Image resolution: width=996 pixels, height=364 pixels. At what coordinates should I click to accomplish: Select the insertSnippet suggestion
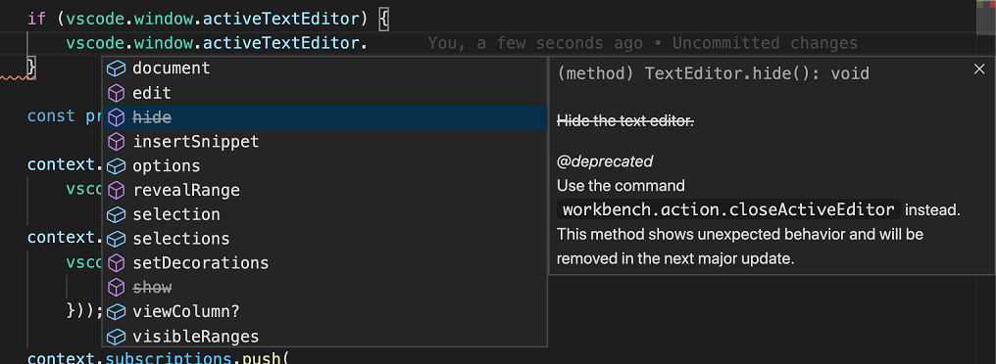point(324,142)
